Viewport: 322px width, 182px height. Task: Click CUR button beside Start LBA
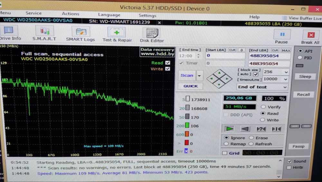[232, 50]
